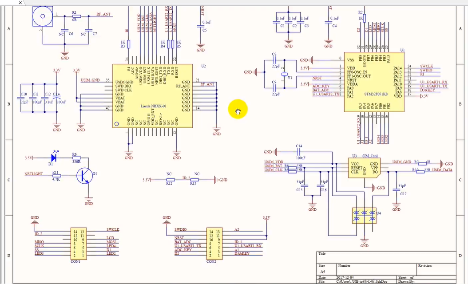468x284 pixels.
Task: Close the document tab with the X
Action: pos(20,3)
